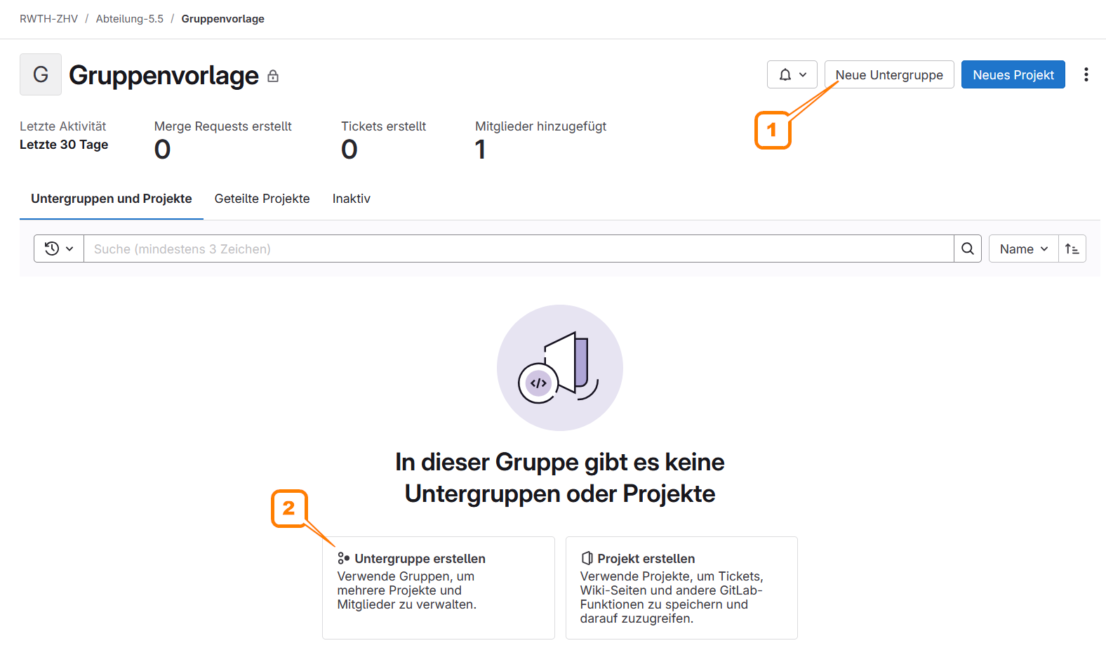This screenshot has height=669, width=1106.
Task: Expand the recent searches history dropdown
Action: tap(59, 249)
